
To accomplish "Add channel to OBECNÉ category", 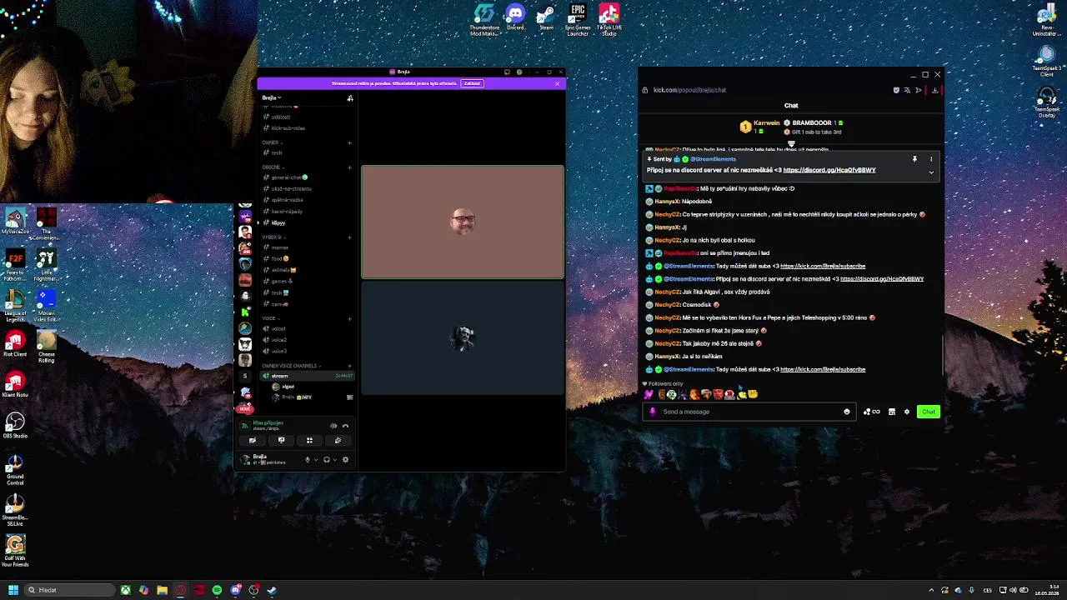I will (x=350, y=167).
